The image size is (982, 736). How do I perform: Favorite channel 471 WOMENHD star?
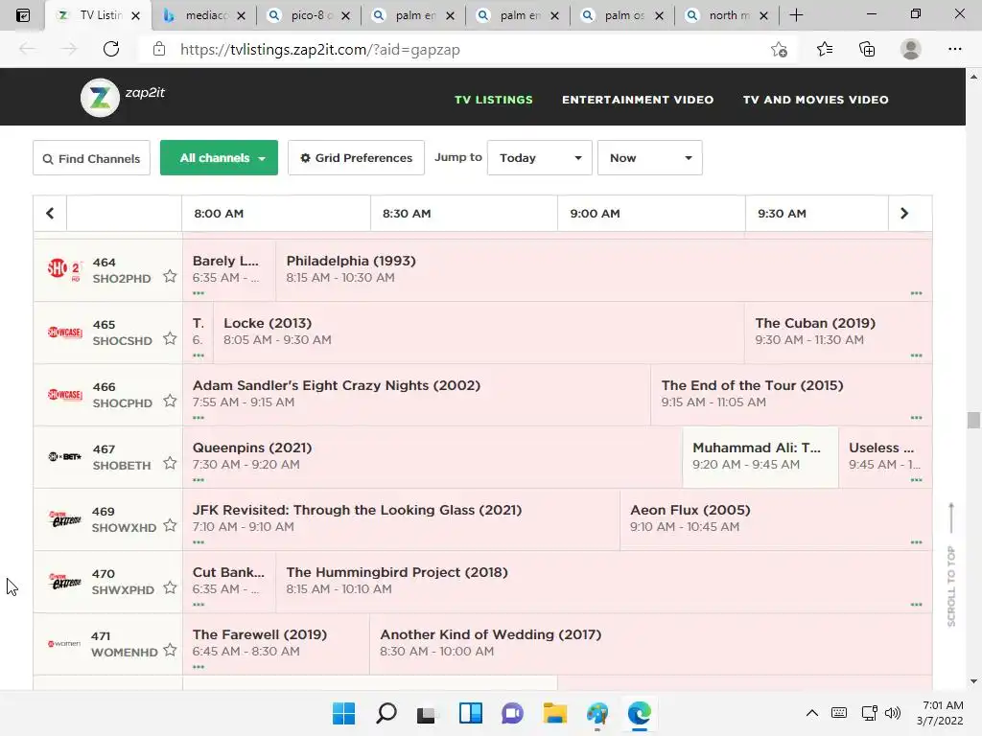pyautogui.click(x=170, y=650)
